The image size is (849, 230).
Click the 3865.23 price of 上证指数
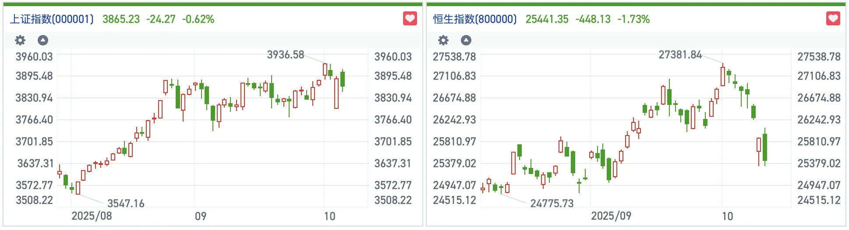[121, 19]
